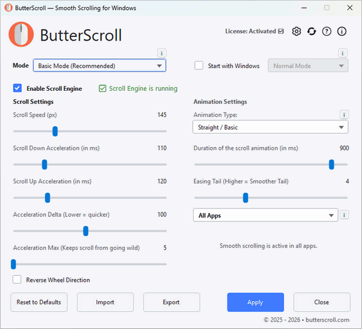Minimize the ButterScroll window
Viewport: 362px width, 329px height.
(x=304, y=8)
